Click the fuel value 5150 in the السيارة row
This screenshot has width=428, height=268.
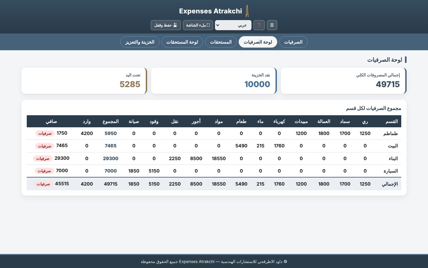click(154, 171)
